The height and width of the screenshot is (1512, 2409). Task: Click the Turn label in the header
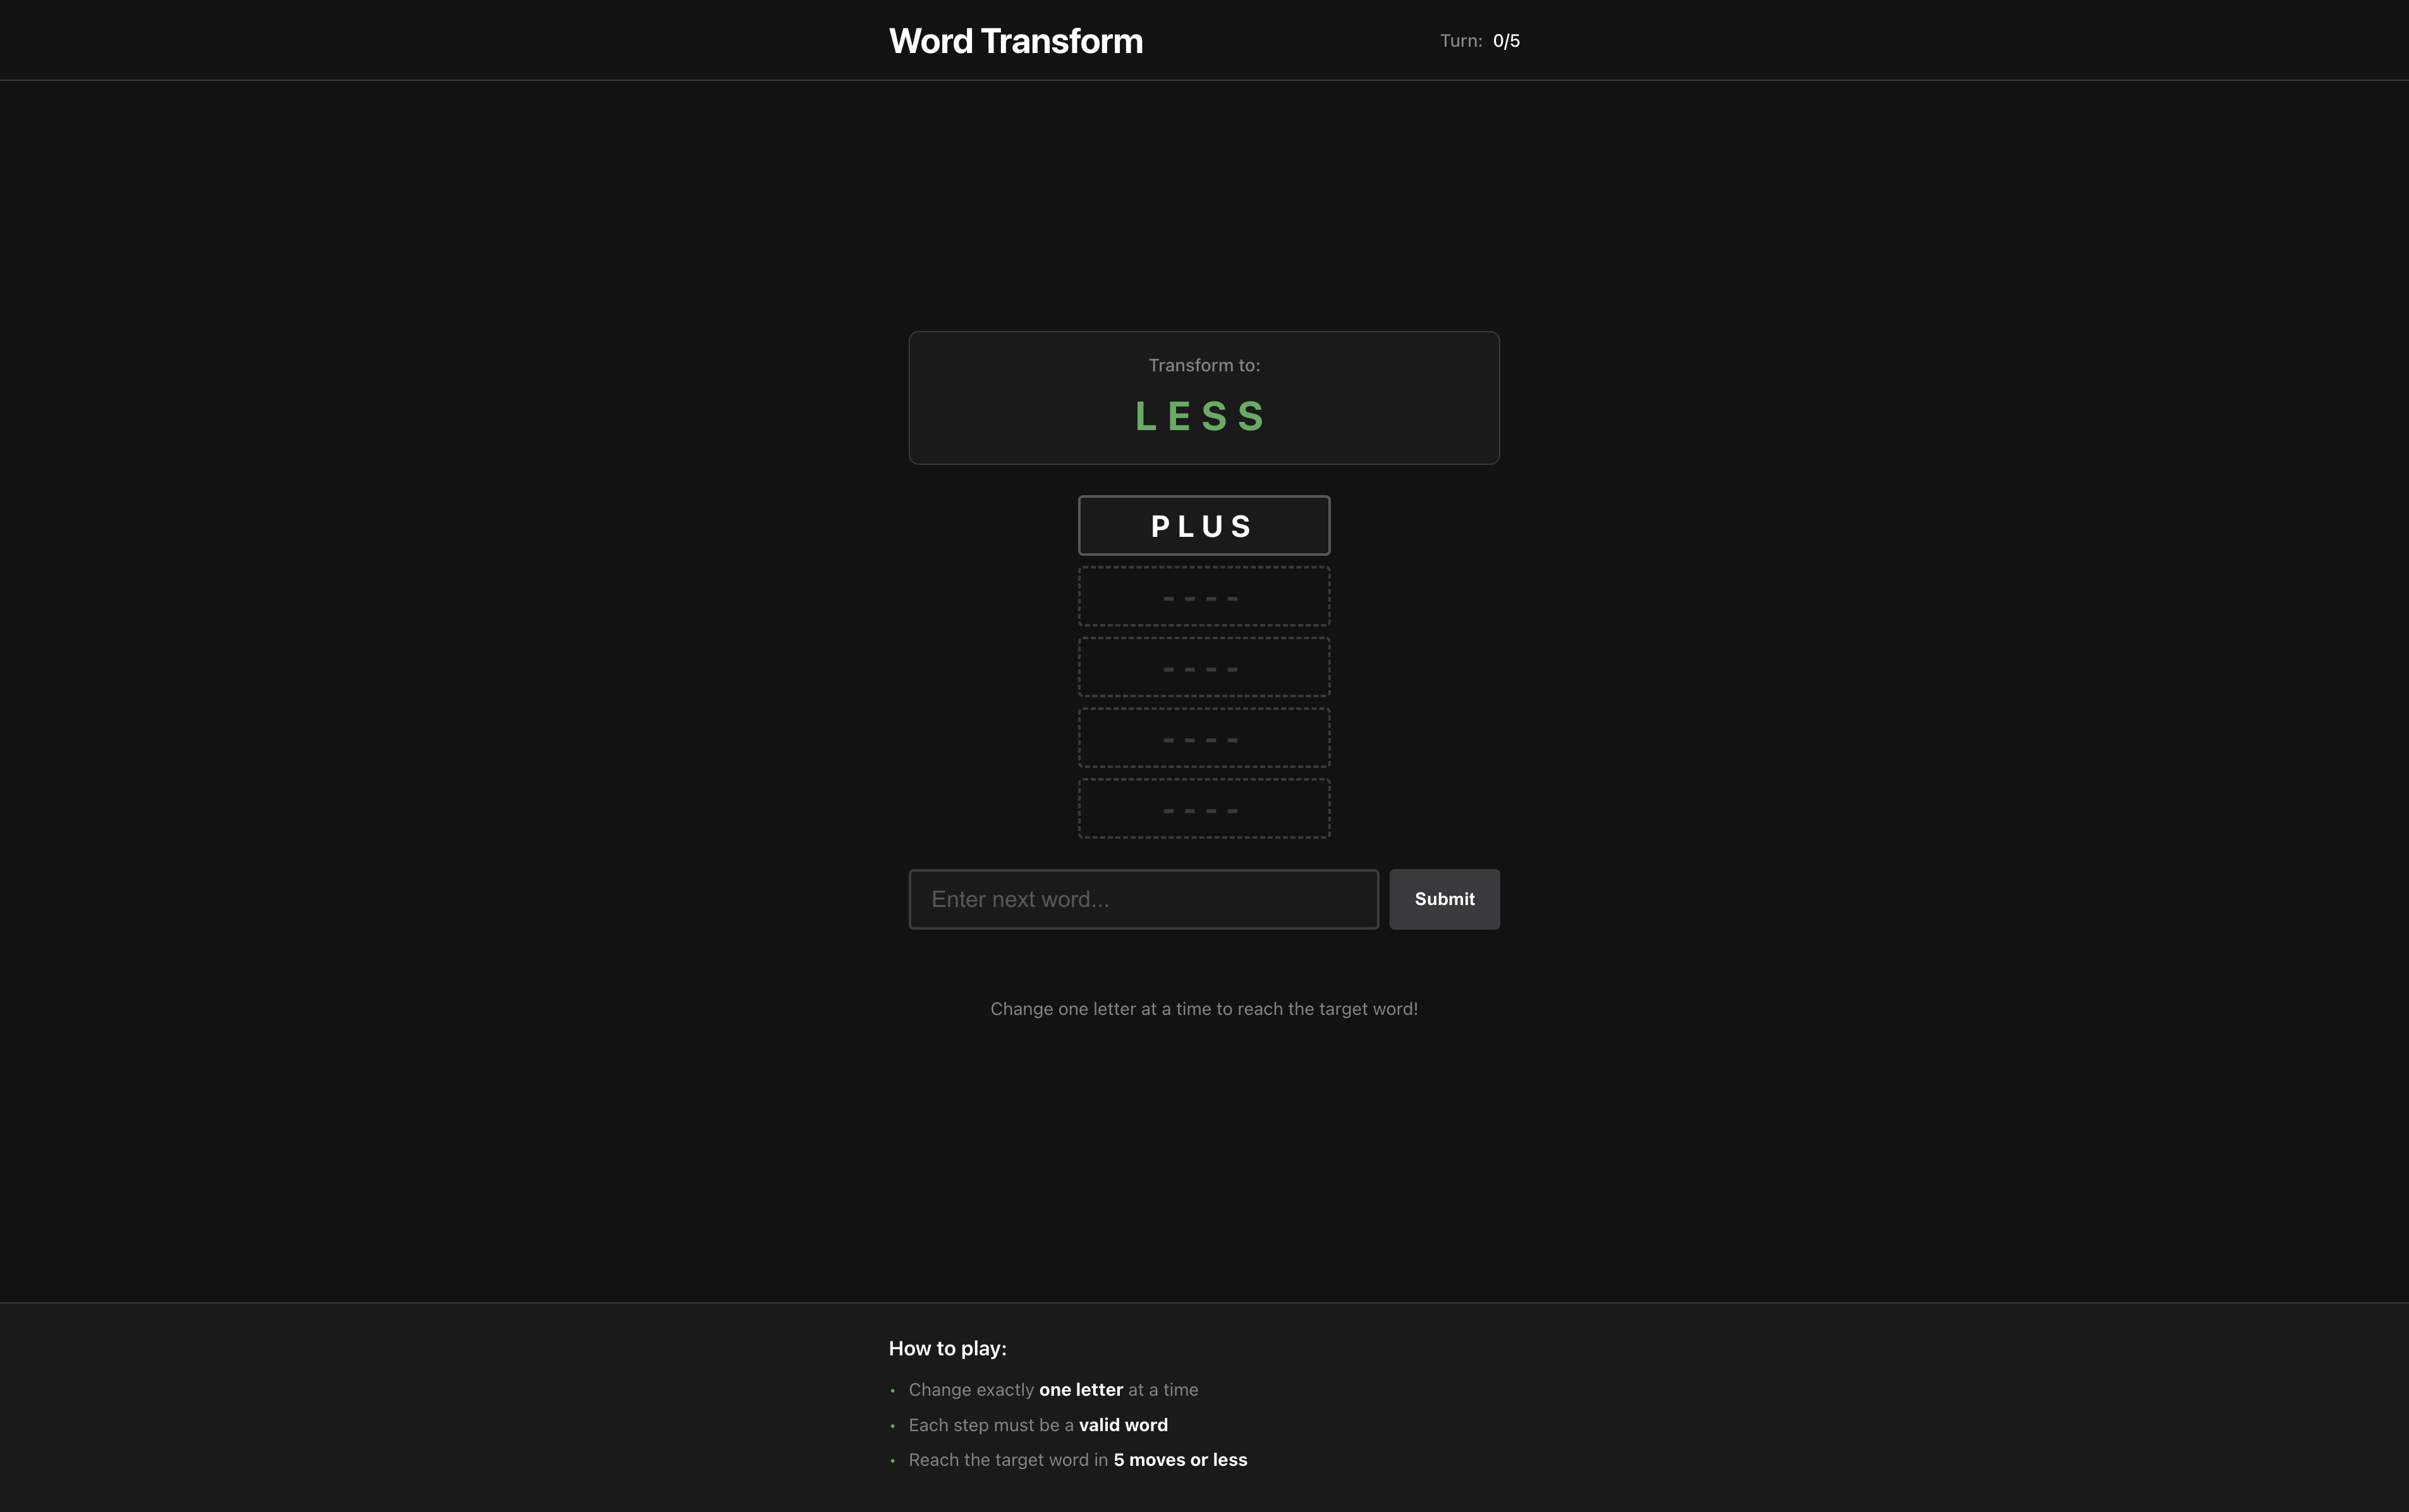pos(1460,41)
